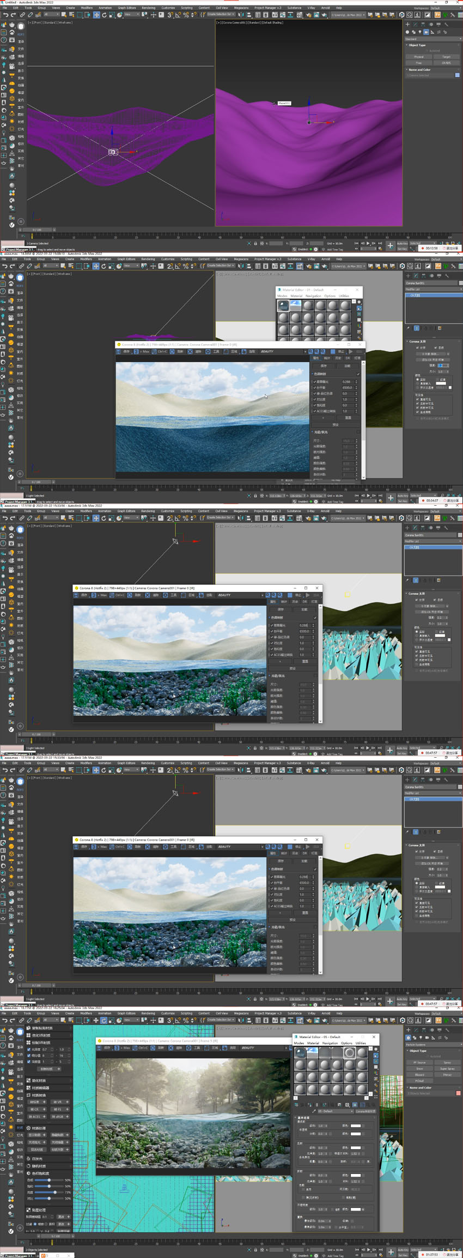
Task: Click the Free camera button in the Untitled window
Action: click(x=418, y=63)
